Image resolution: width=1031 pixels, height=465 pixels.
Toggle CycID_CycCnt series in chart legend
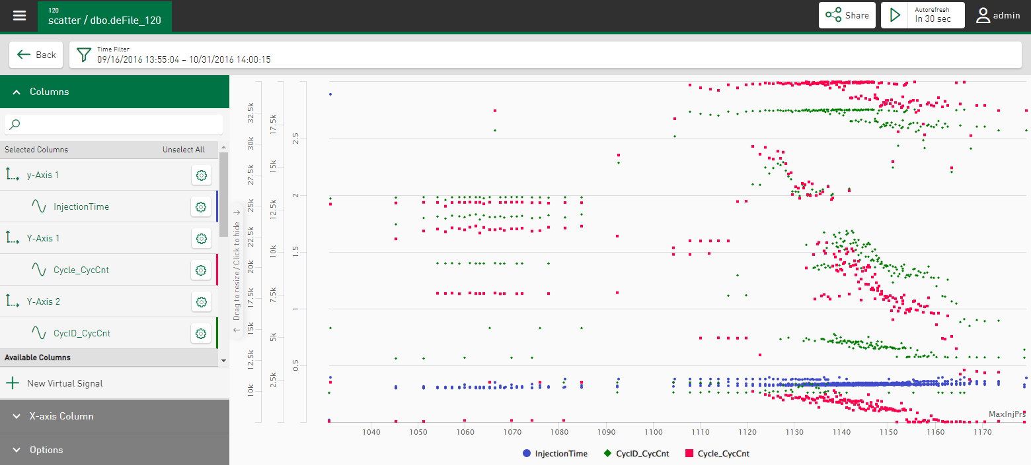(634, 454)
